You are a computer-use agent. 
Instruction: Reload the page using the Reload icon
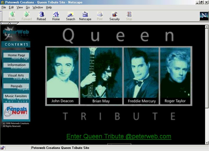tap(41, 14)
